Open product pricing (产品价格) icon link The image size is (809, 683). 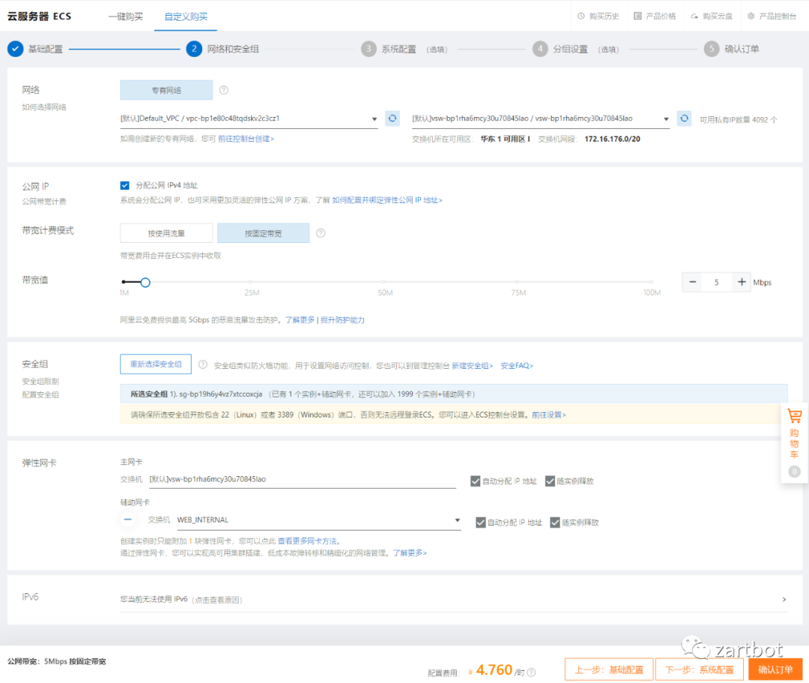click(655, 16)
